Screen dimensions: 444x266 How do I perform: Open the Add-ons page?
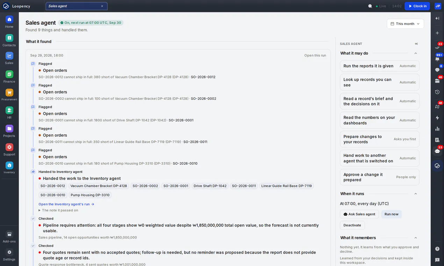(9, 237)
